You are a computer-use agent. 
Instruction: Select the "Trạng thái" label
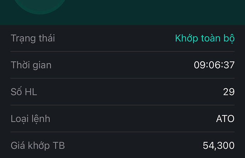(x=33, y=38)
